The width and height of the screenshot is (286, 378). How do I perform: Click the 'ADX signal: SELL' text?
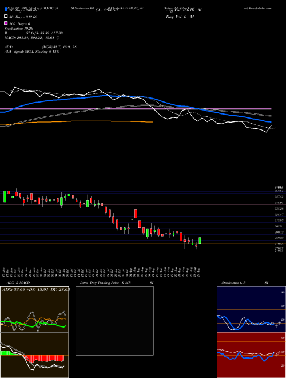point(32,52)
